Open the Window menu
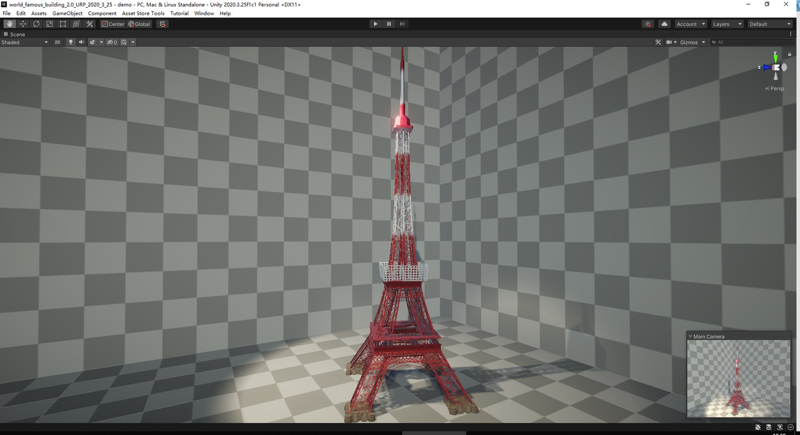This screenshot has height=435, width=800. click(x=204, y=13)
